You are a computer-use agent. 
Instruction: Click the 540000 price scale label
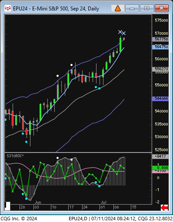coord(161,111)
